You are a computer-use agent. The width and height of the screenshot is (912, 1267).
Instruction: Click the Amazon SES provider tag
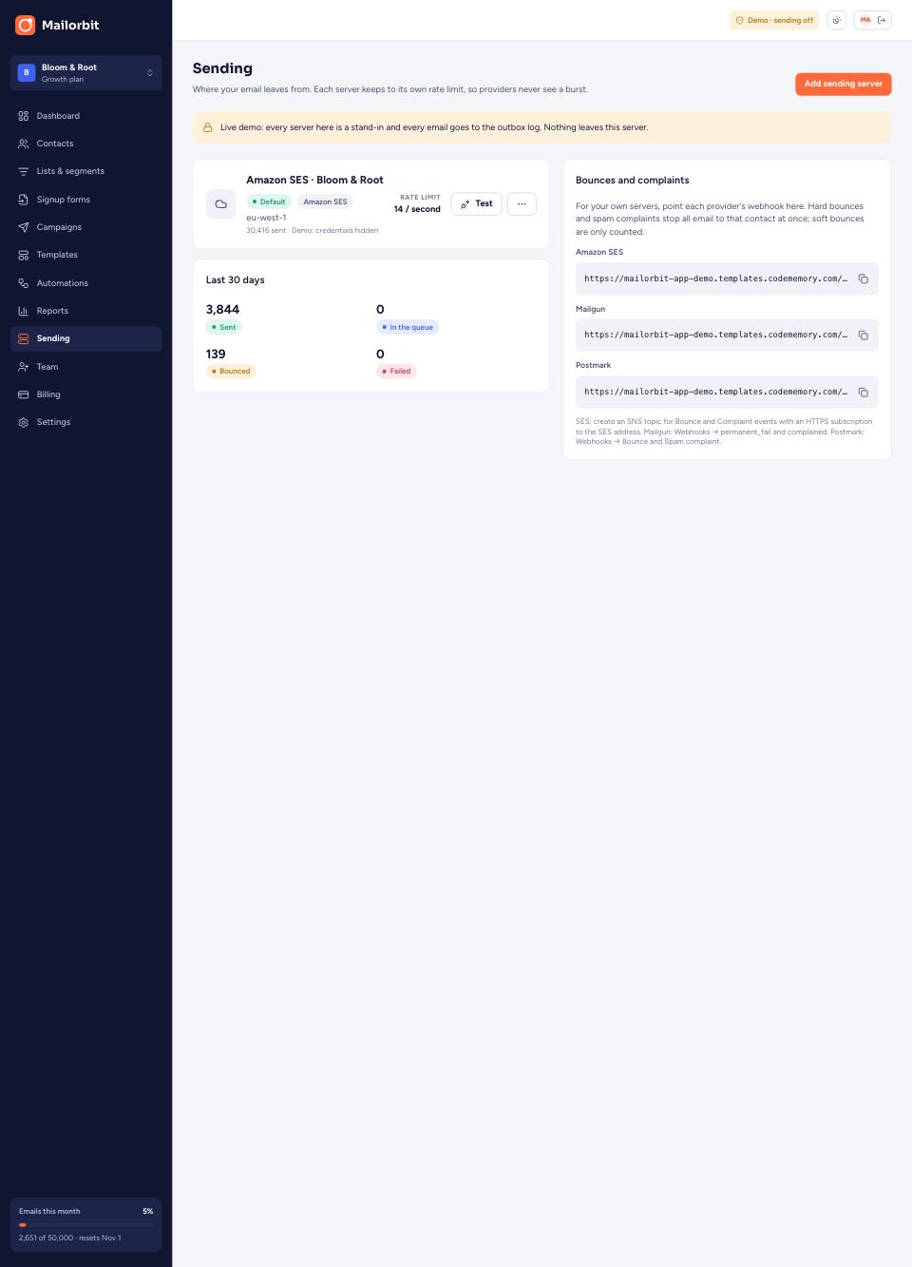coord(325,202)
